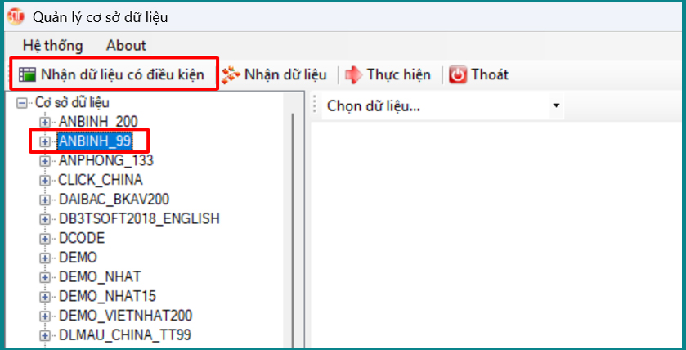Select DB3TSOFT2018_ENGLISH in the tree
Image resolution: width=686 pixels, height=350 pixels.
pos(138,218)
